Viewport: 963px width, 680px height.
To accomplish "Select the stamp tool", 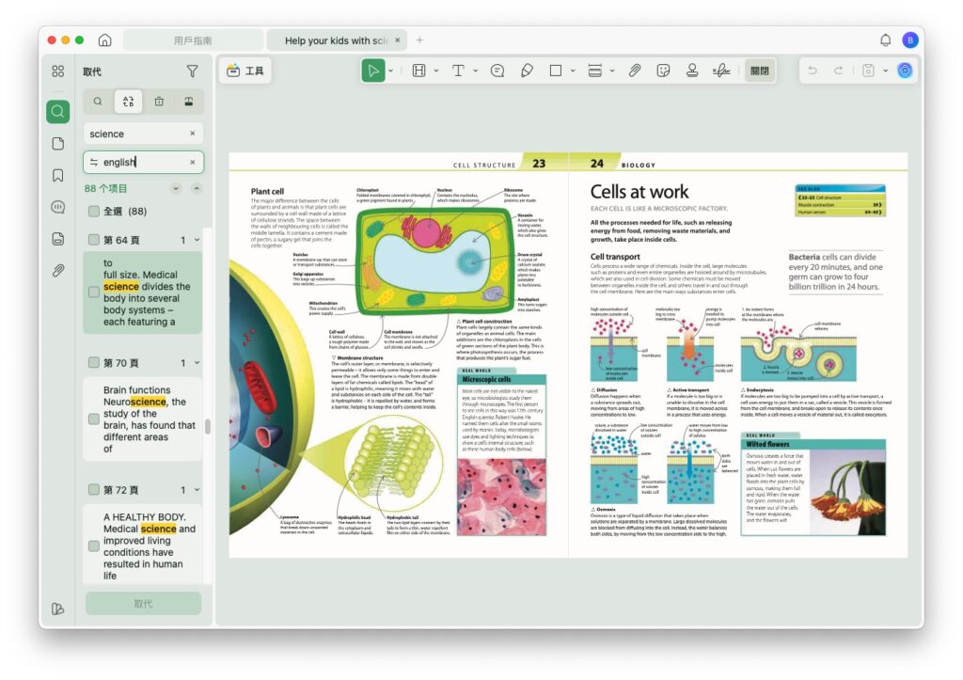I will 692,71.
